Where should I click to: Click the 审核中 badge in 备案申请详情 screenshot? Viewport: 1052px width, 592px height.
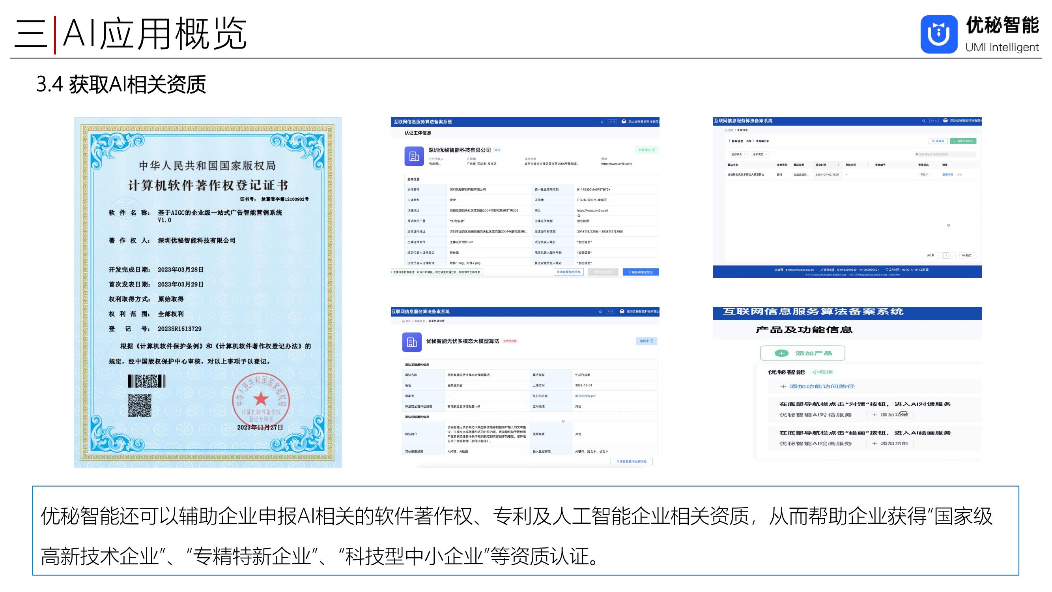647,341
